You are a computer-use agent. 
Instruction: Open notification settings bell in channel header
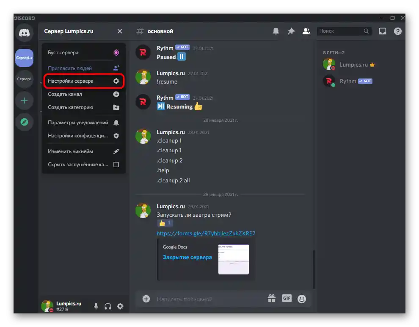pyautogui.click(x=276, y=31)
